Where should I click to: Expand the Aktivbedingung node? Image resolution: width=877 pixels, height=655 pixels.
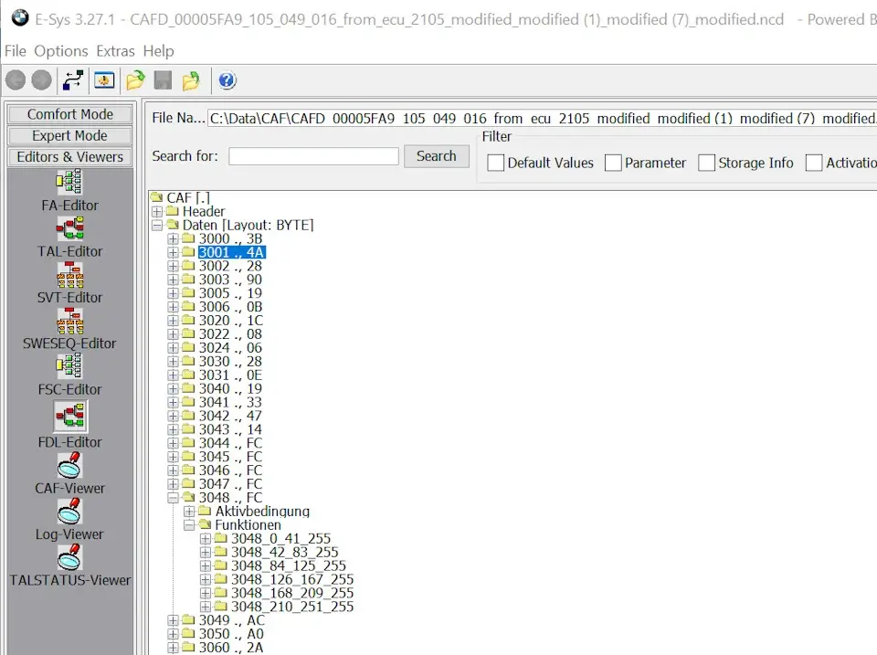click(190, 512)
